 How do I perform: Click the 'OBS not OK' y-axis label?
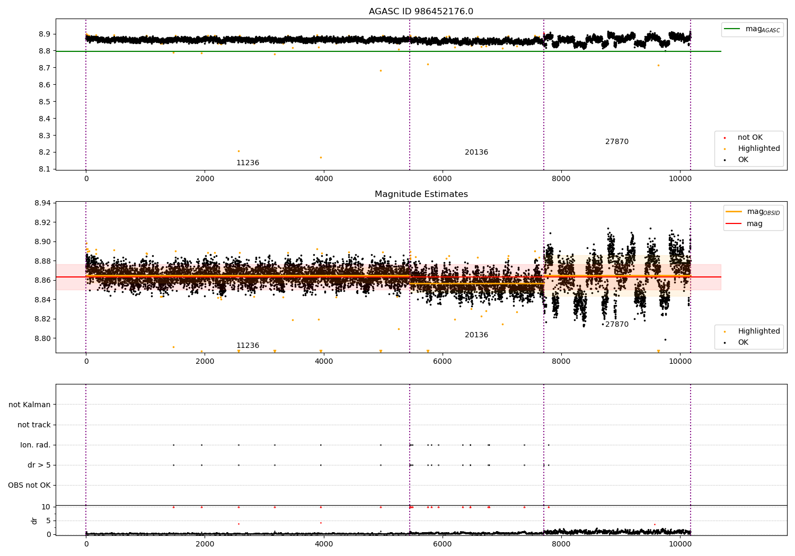(x=29, y=485)
